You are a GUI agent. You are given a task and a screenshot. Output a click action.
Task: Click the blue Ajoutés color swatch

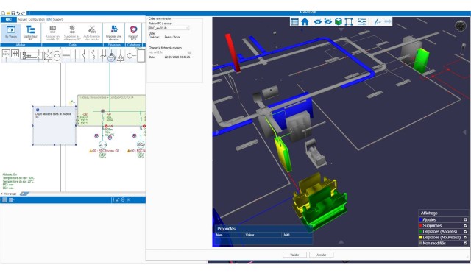[x=421, y=220]
